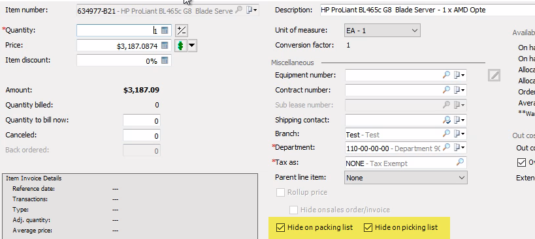Open Department flag menu

point(459,147)
